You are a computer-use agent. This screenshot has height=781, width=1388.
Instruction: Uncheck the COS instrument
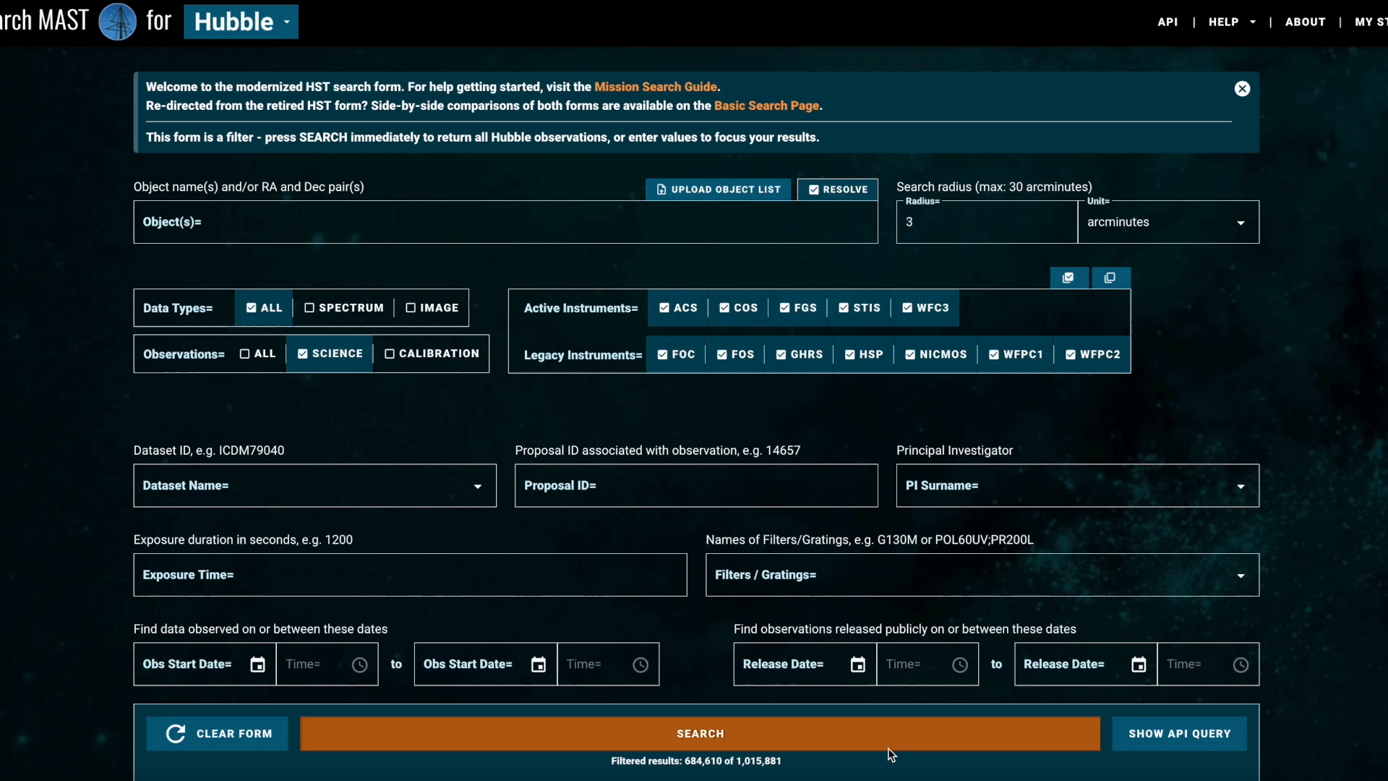[738, 308]
